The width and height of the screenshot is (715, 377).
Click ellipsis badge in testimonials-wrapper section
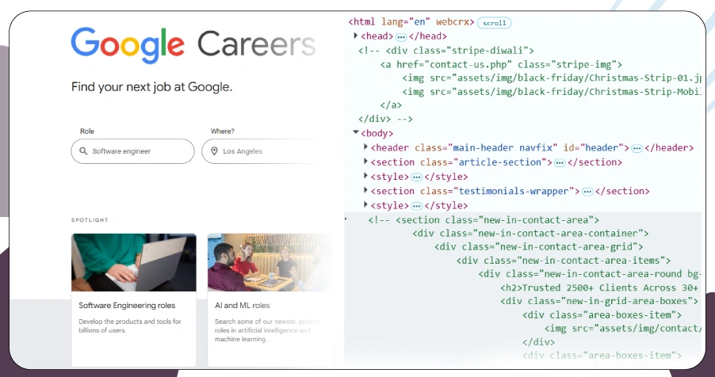pos(587,191)
